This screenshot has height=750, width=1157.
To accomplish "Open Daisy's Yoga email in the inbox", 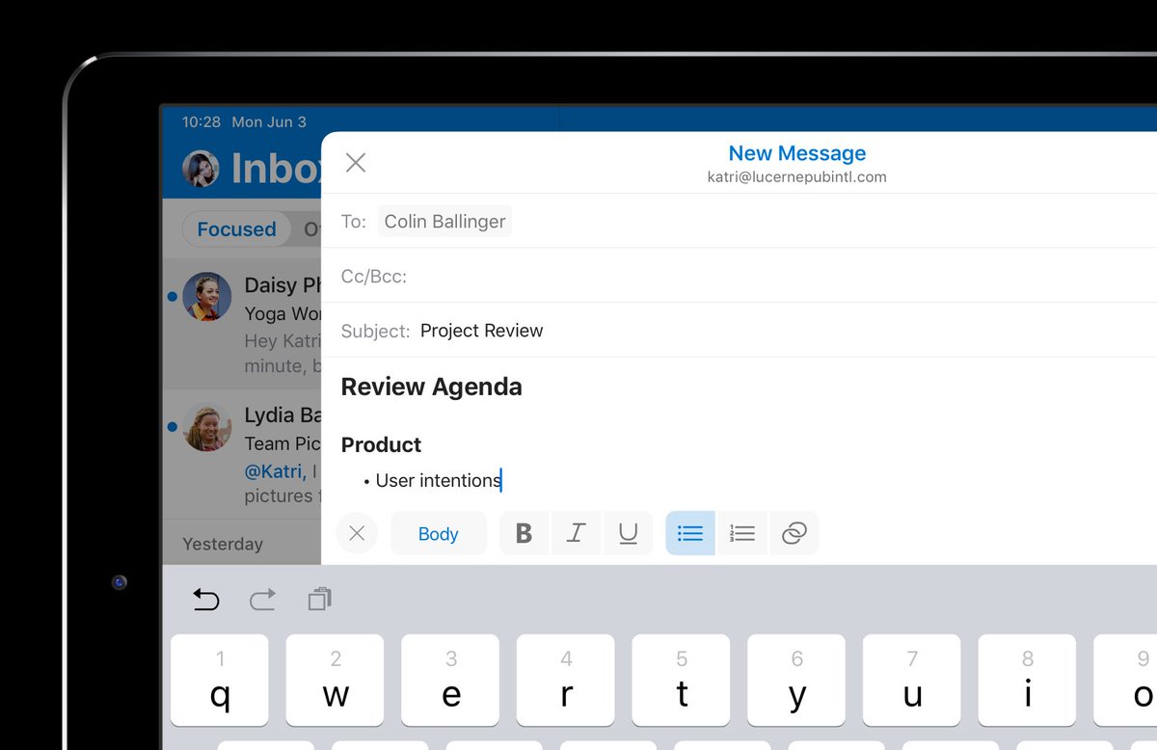I will pyautogui.click(x=243, y=324).
